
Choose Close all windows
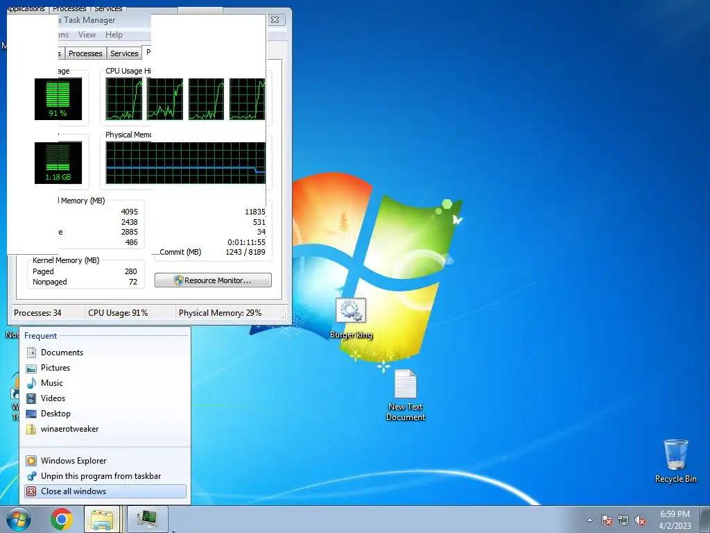(105, 491)
